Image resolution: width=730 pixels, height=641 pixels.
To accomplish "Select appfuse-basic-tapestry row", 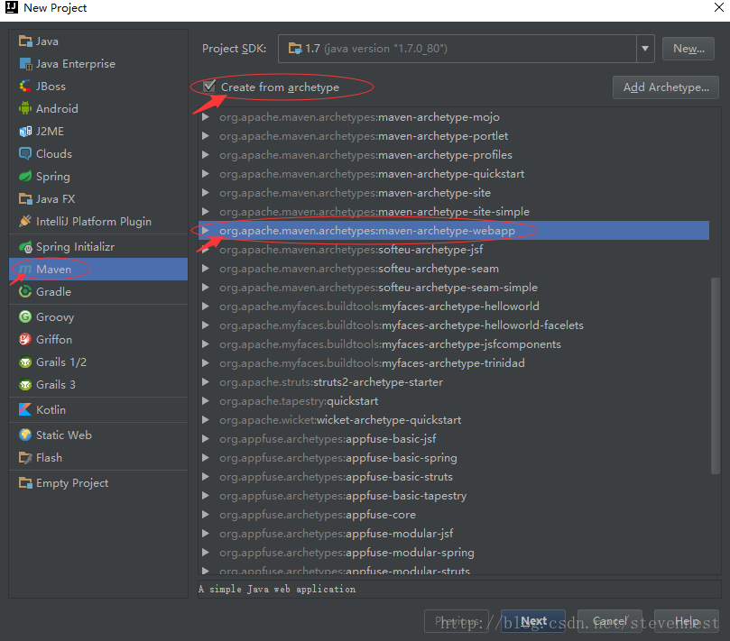I will 454,496.
